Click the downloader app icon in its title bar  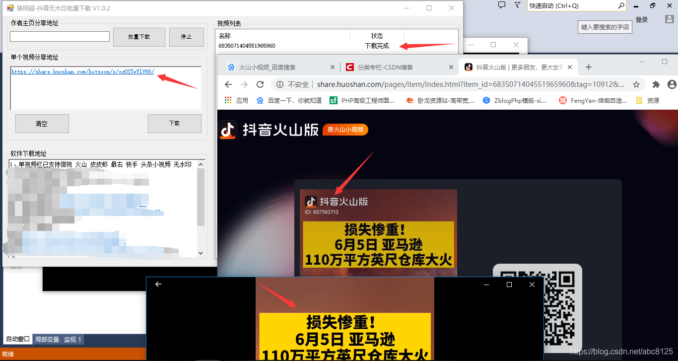click(x=10, y=8)
